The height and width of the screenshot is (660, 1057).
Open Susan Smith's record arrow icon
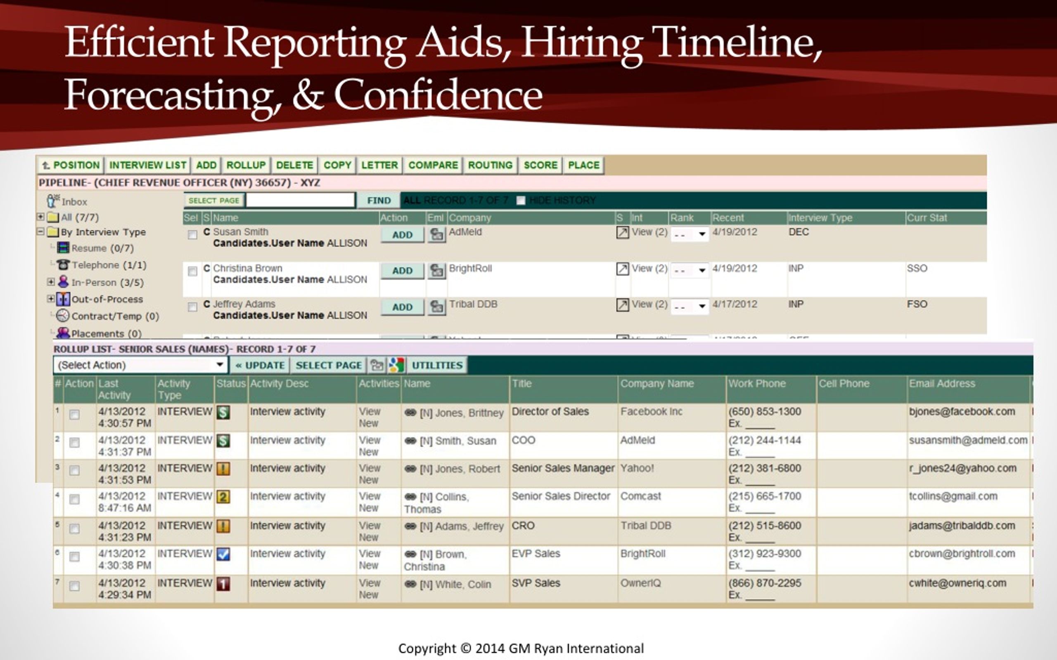click(622, 232)
